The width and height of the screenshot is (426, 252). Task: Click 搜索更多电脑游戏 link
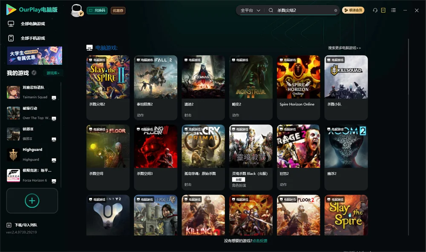[x=345, y=48]
